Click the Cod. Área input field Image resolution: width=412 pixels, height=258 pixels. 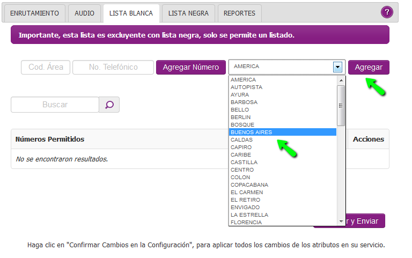pos(46,67)
